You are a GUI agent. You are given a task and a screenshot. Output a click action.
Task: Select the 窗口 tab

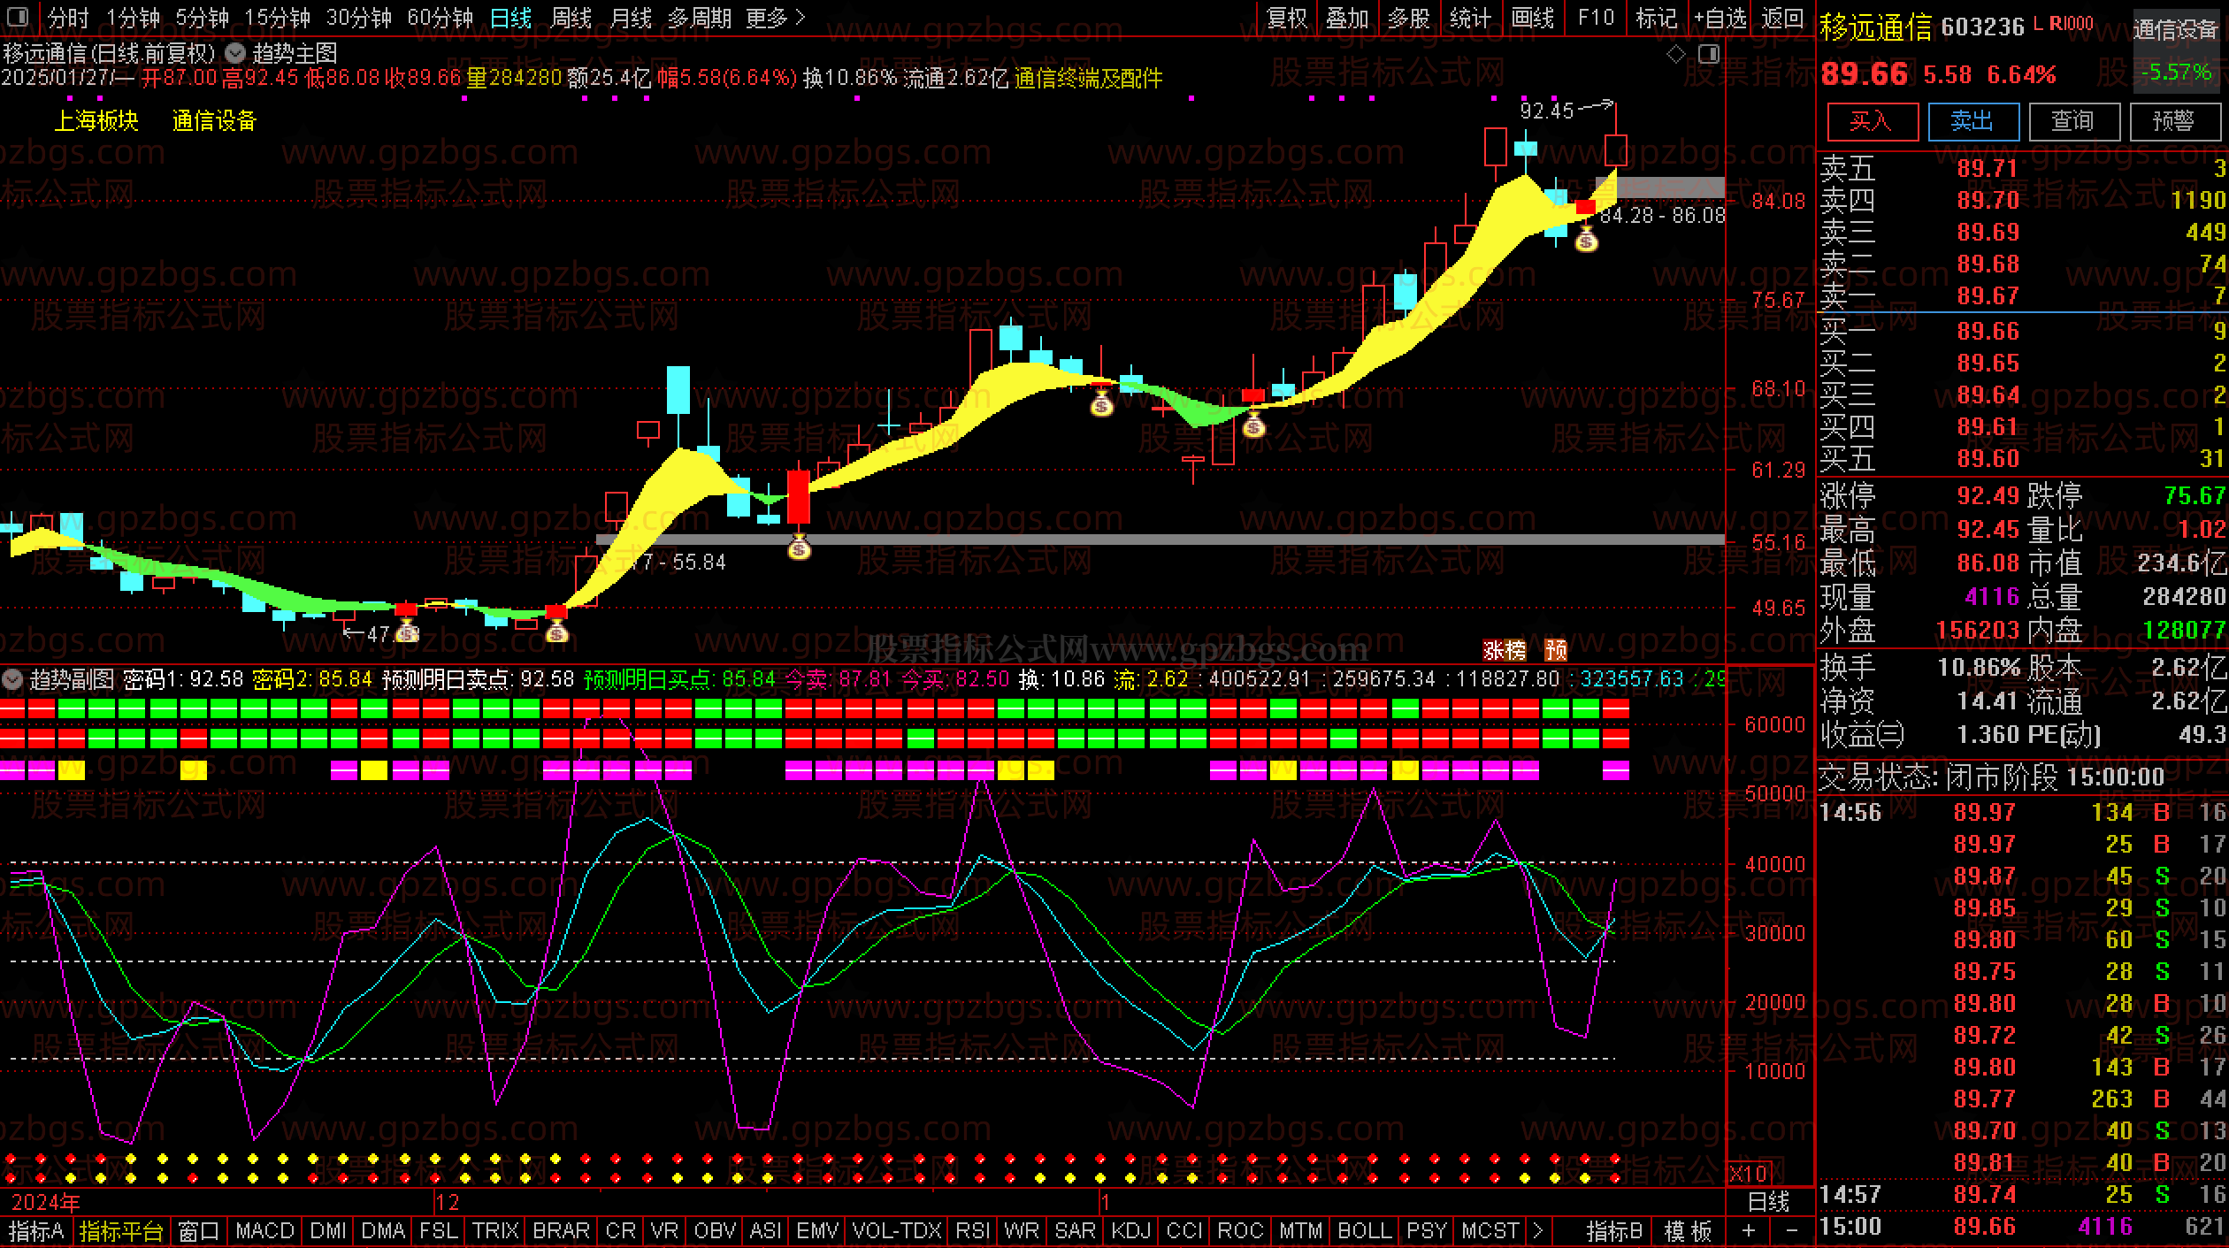pyautogui.click(x=198, y=1230)
